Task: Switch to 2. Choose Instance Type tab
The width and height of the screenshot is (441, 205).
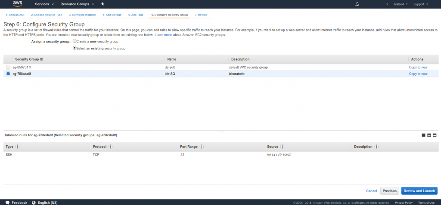Action: tap(47, 15)
